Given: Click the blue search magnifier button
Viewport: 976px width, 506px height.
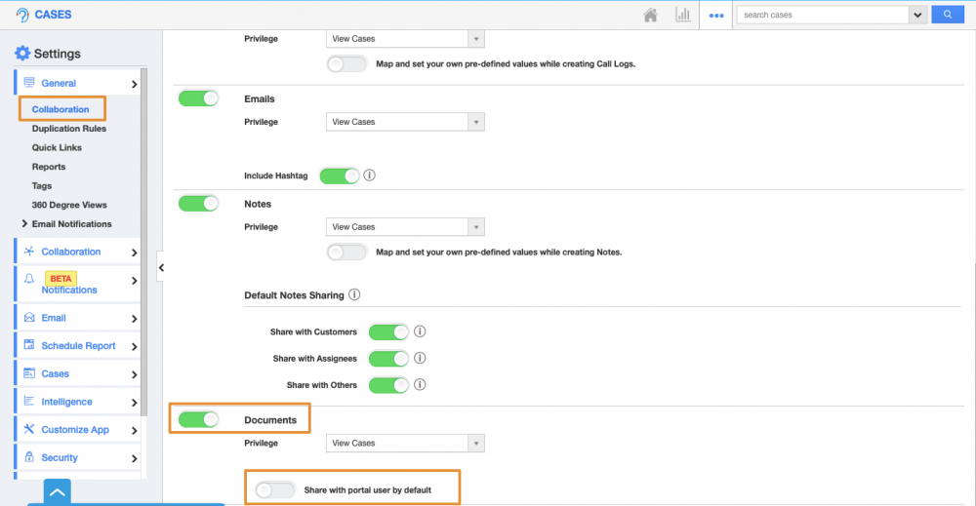Looking at the screenshot, I should (946, 15).
